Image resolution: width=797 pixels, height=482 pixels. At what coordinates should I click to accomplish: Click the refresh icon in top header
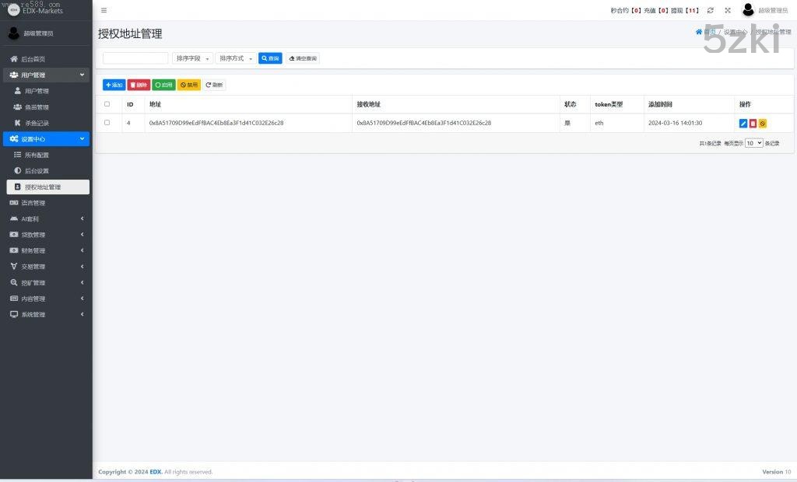coord(711,10)
